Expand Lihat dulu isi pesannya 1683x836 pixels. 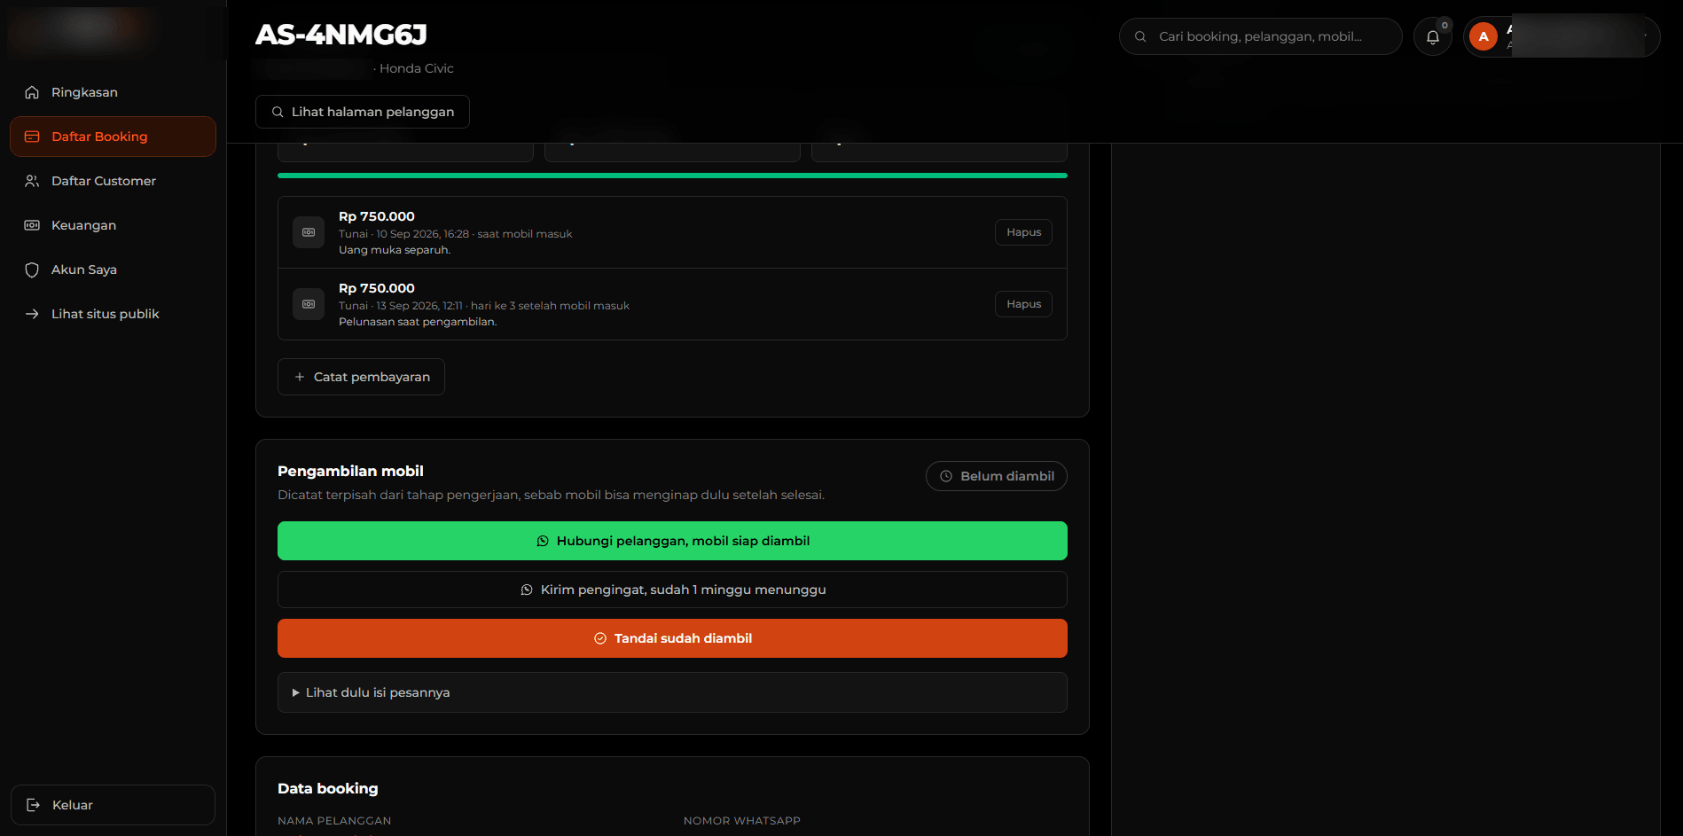coord(672,692)
